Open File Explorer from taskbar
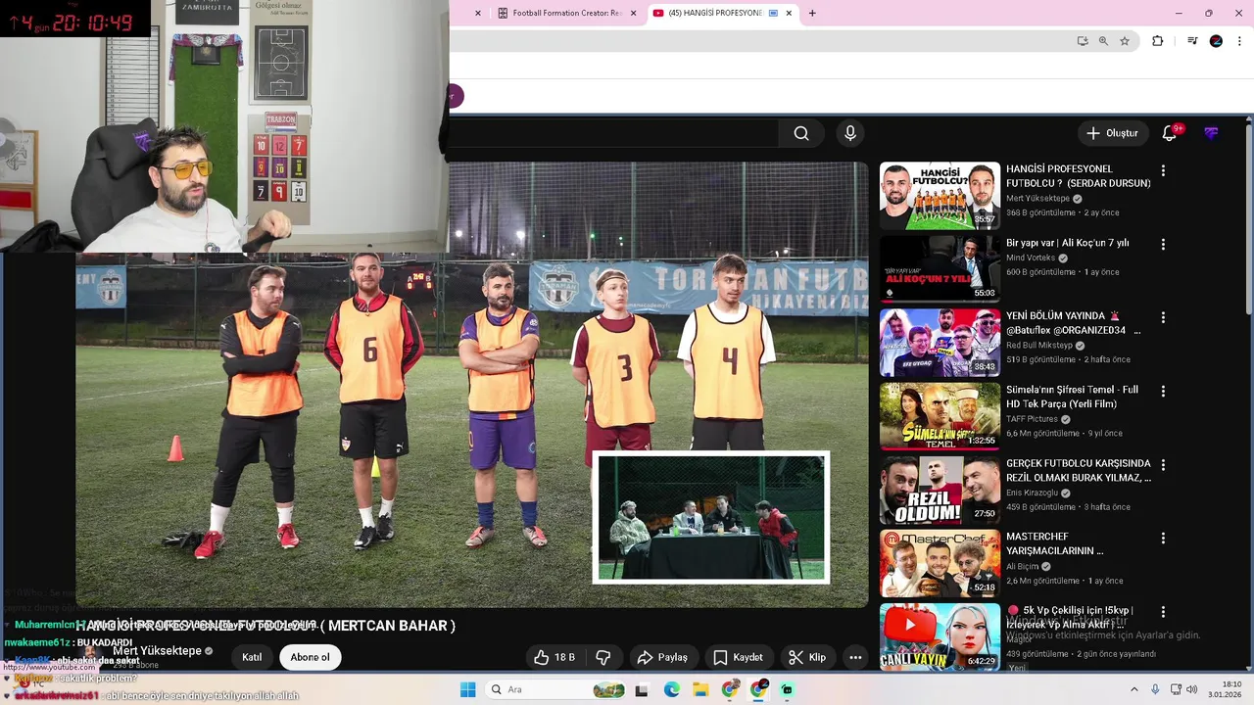1254x705 pixels. coord(700,689)
